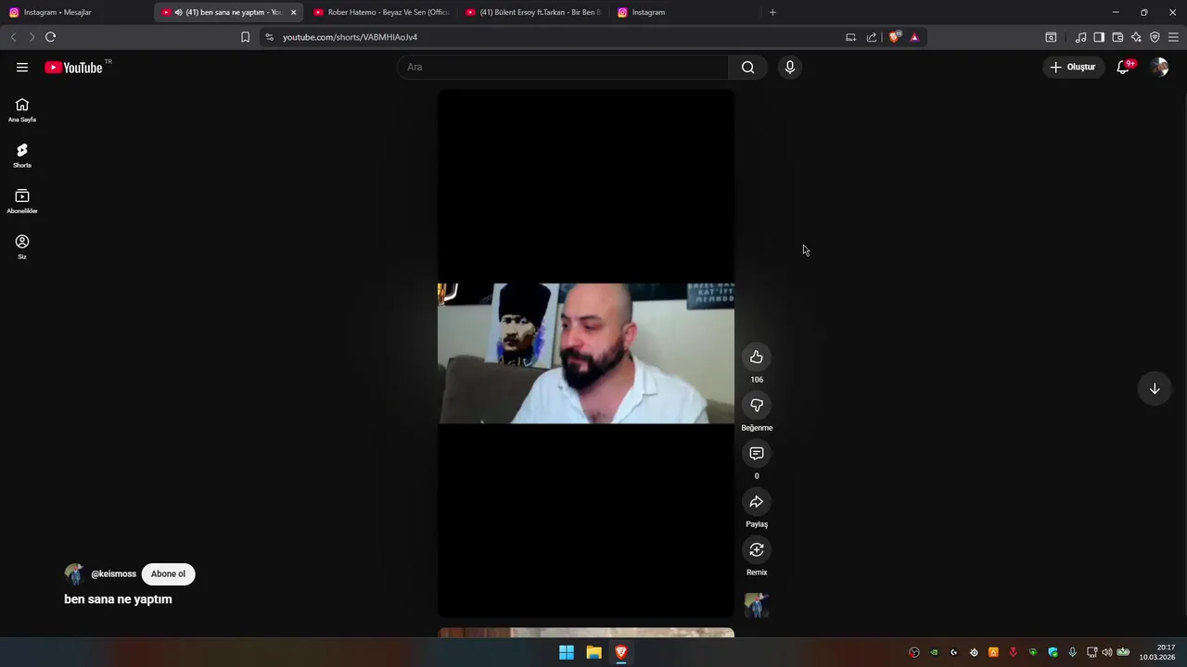Remix this short
The height and width of the screenshot is (667, 1187).
757,549
